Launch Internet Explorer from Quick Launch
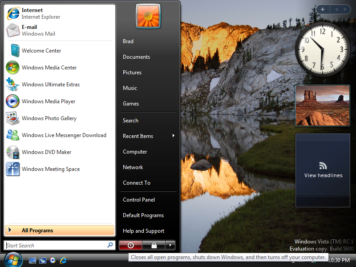Screen dimensions: 356x267 point(63,260)
